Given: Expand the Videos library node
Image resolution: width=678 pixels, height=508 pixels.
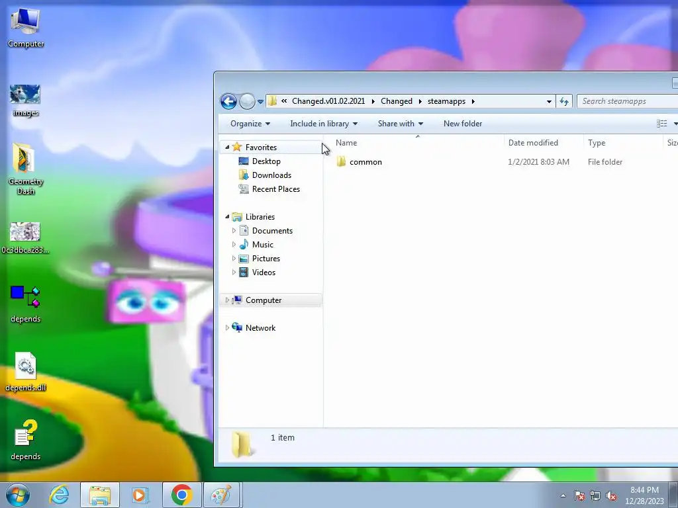Looking at the screenshot, I should tap(234, 272).
